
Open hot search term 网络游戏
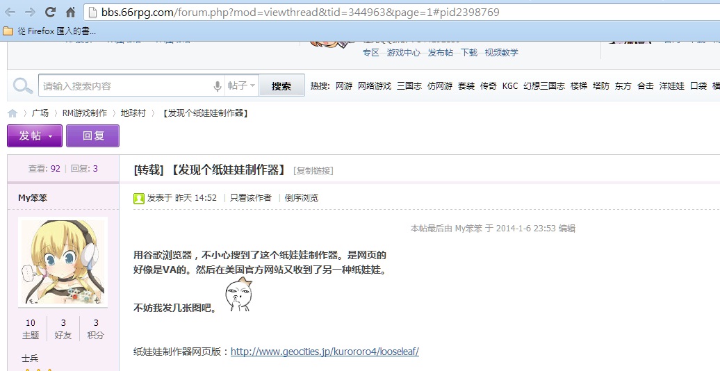[x=374, y=86]
